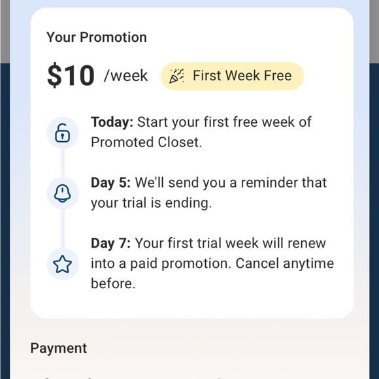This screenshot has height=379, width=379.
Task: Click the party popper confetti icon
Action: point(176,76)
